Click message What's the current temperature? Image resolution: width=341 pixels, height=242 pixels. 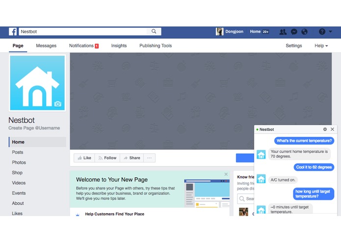pos(304,141)
